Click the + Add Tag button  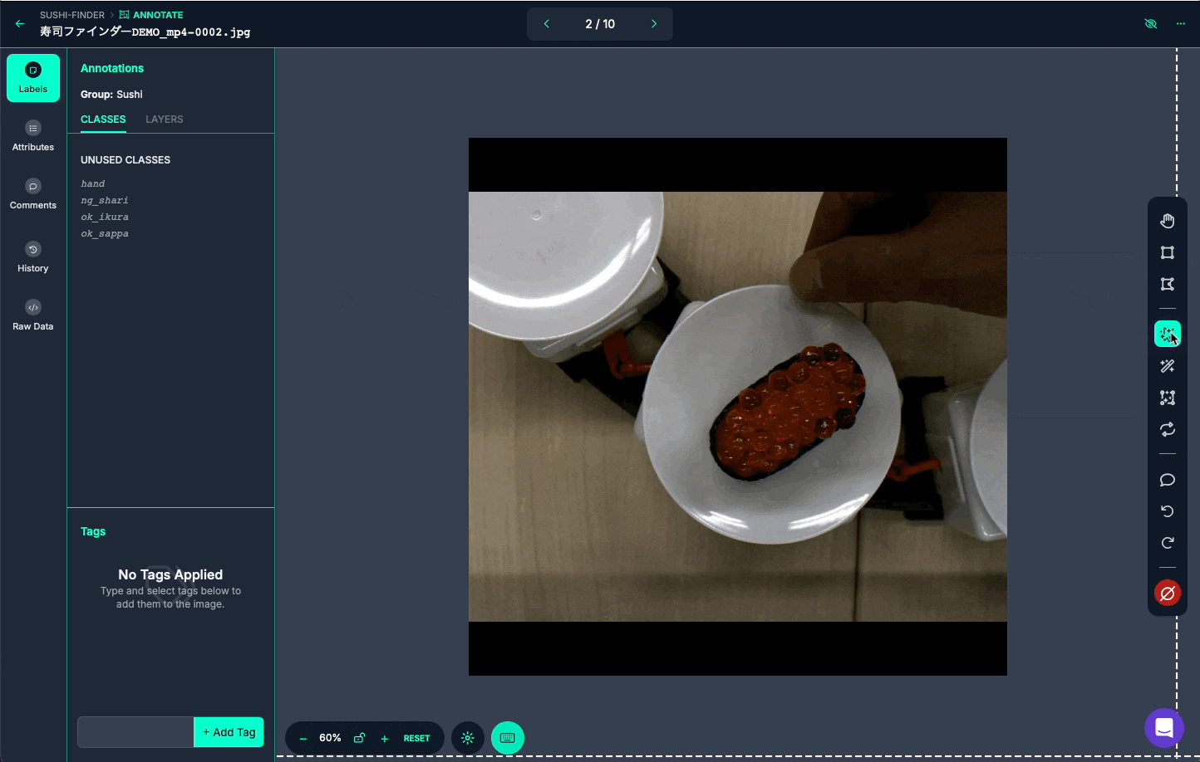pyautogui.click(x=229, y=731)
